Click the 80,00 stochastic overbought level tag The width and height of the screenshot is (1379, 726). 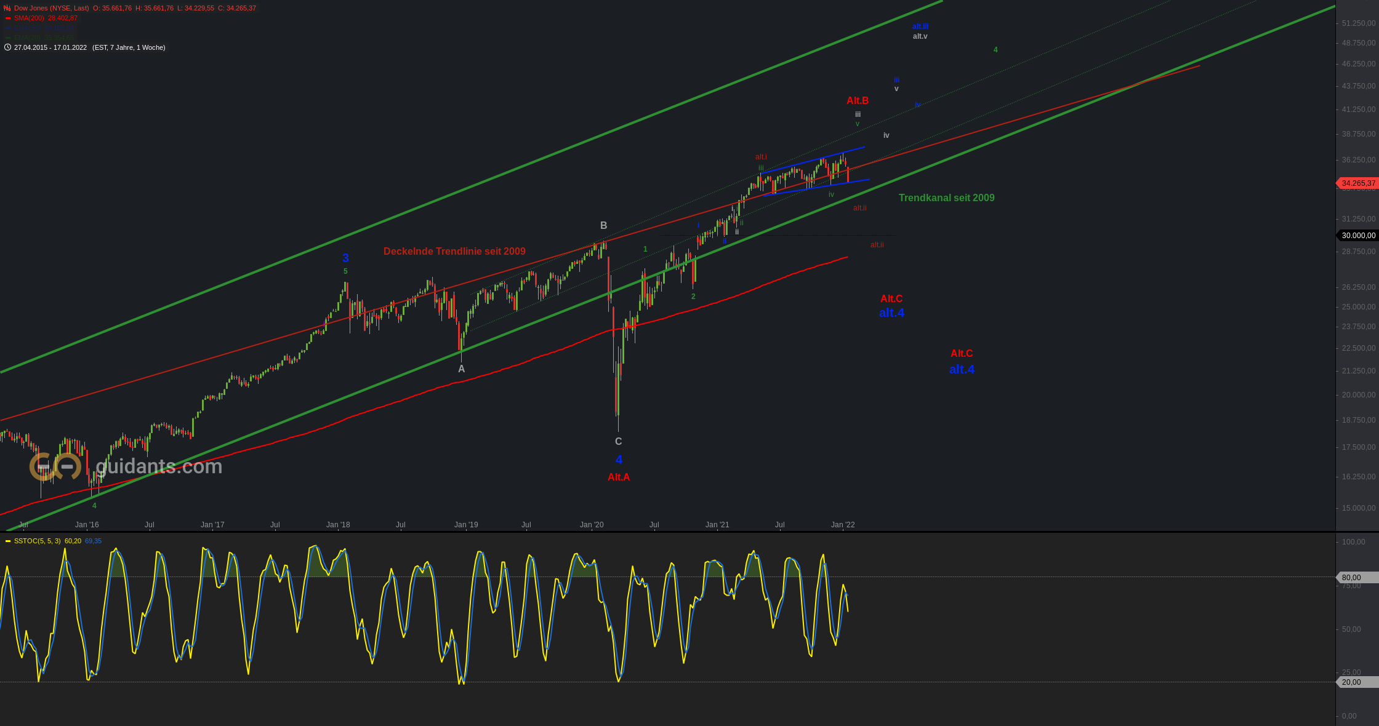(x=1357, y=578)
